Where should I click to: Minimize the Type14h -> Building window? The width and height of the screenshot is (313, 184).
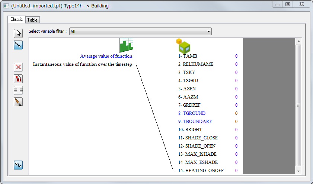pyautogui.click(x=278, y=4)
